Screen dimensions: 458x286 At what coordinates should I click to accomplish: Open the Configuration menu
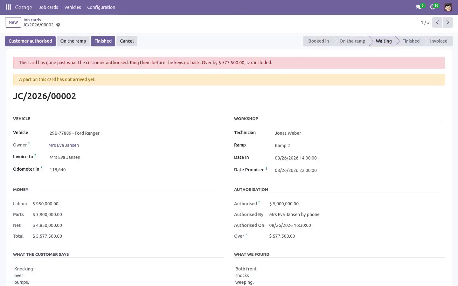(x=101, y=7)
